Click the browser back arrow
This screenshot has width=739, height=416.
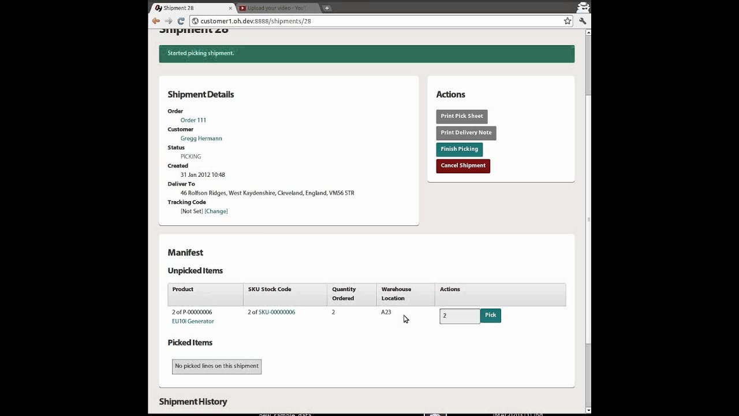tap(156, 21)
